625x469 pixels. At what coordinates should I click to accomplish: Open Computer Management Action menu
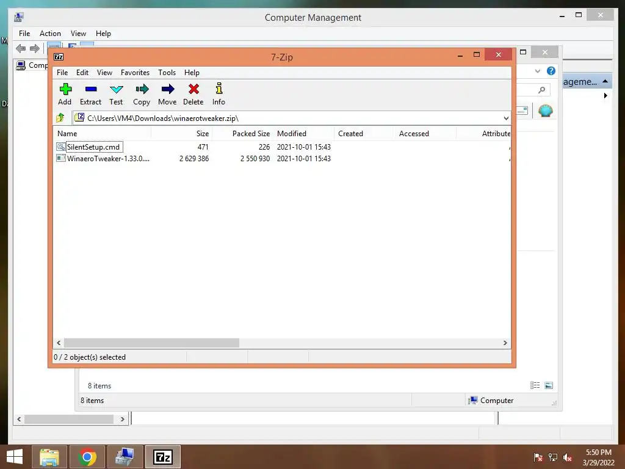pyautogui.click(x=50, y=34)
